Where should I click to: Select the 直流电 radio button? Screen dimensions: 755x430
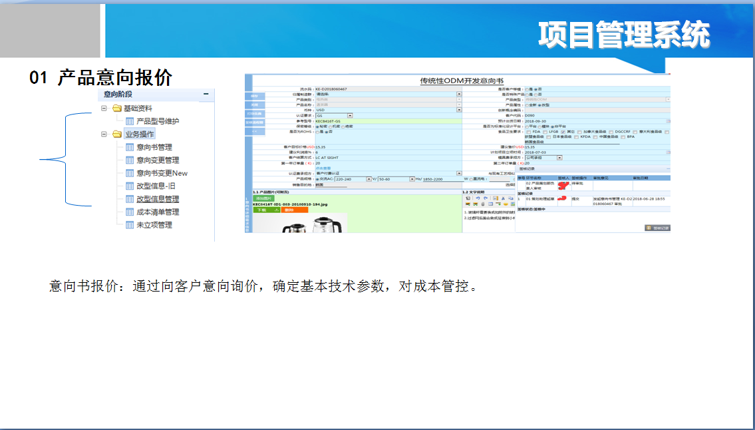tap(471, 179)
